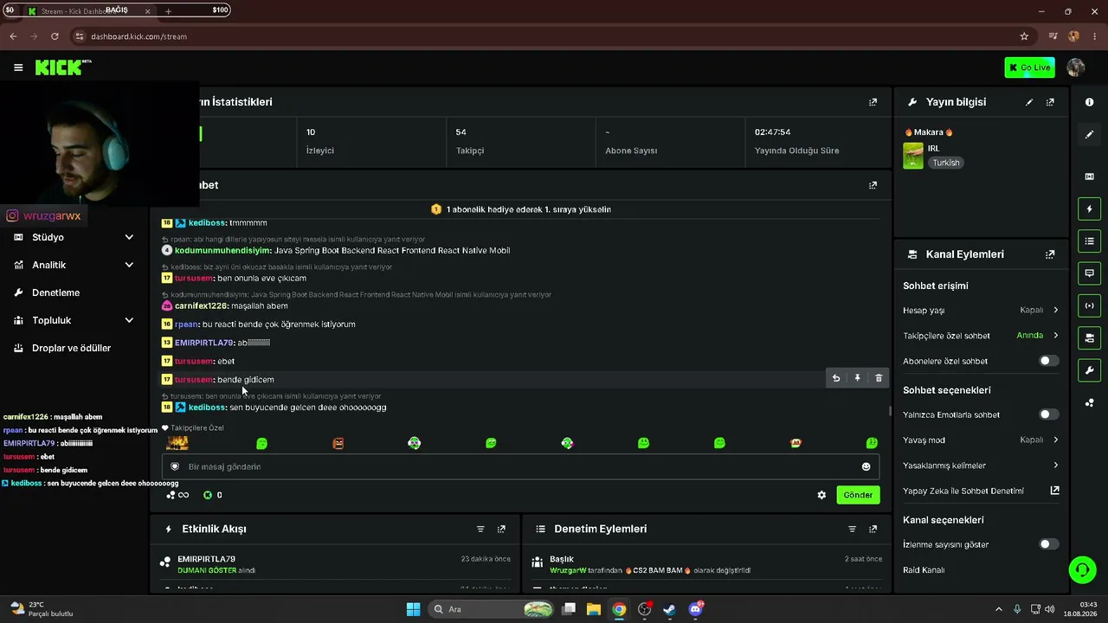The image size is (1108, 623).
Task: Expand the Analitik menu chevron
Action: pyautogui.click(x=129, y=265)
